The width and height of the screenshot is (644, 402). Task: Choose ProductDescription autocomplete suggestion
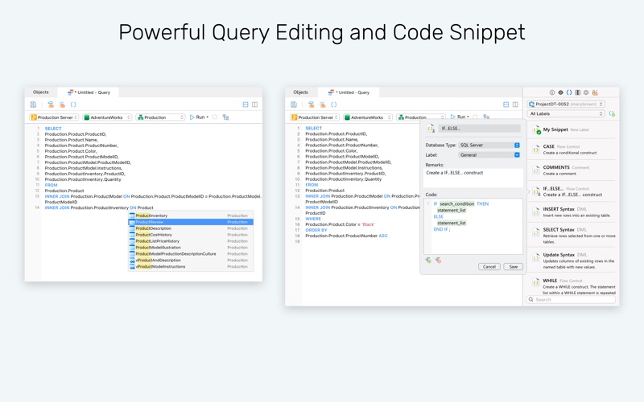tap(191, 228)
